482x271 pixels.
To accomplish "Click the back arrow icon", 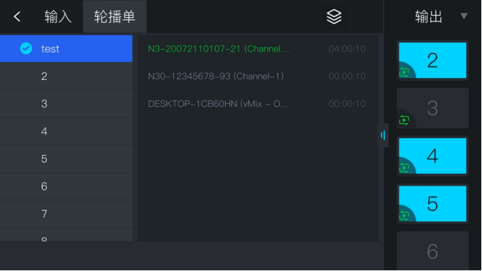I will tap(17, 17).
